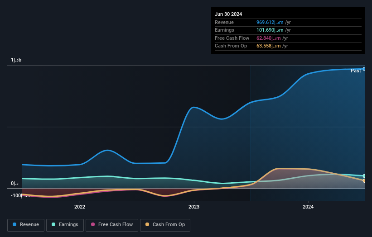The width and height of the screenshot is (372, 237).
Task: Click the 63.558 Cash From Op value
Action: pyautogui.click(x=268, y=46)
